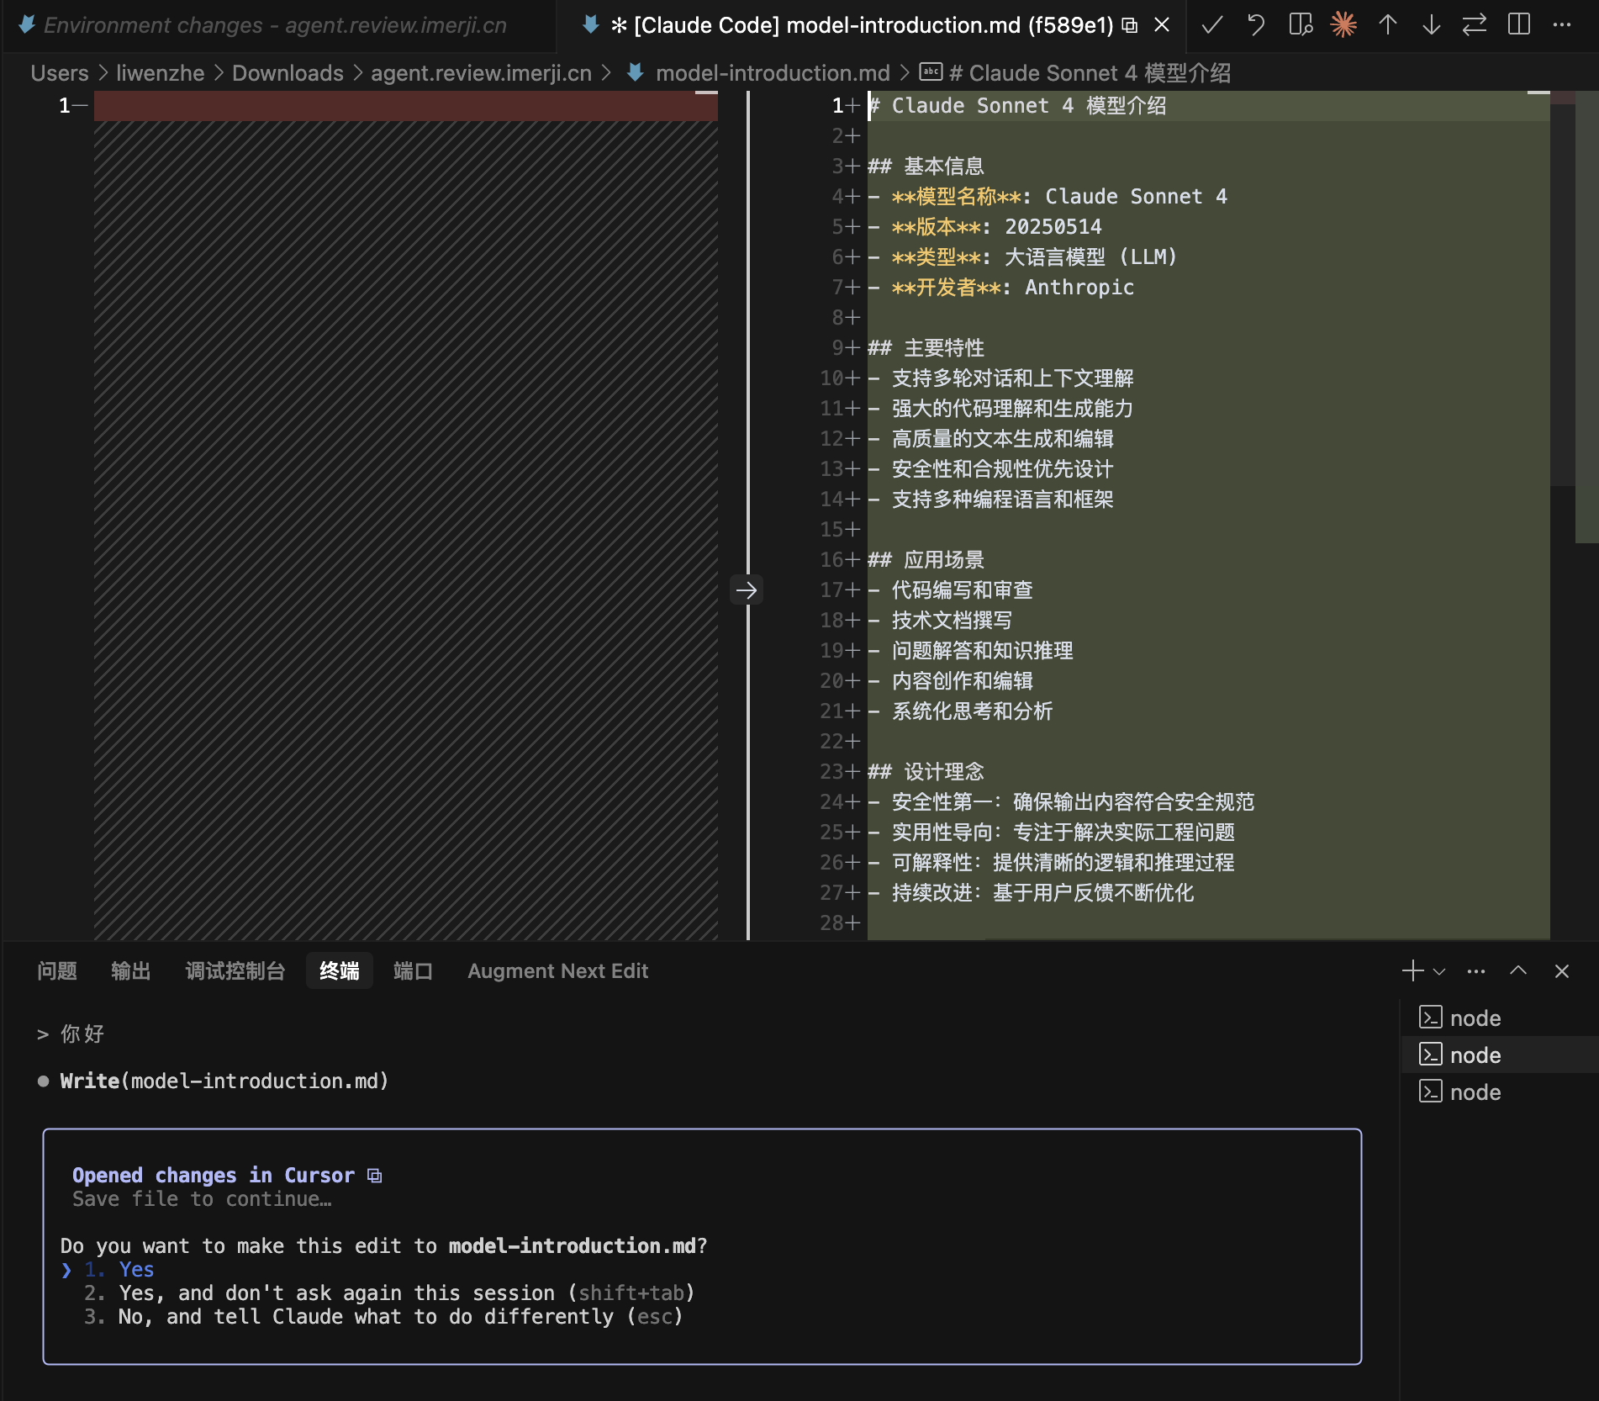Go to previous change with the up arrow
Screen dimensions: 1599x1401
(x=1388, y=25)
